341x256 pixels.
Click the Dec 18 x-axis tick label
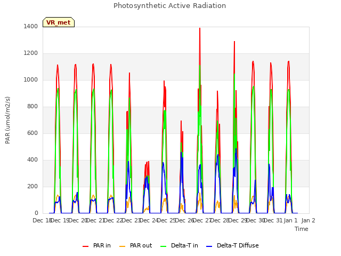pyautogui.click(x=42, y=220)
